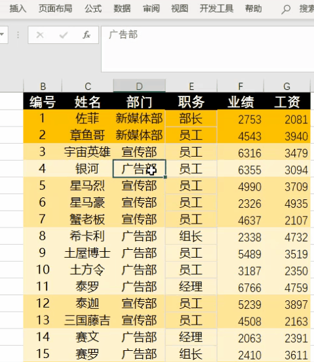314x362 pixels.
Task: Select the salary value 2081
Action: point(286,119)
